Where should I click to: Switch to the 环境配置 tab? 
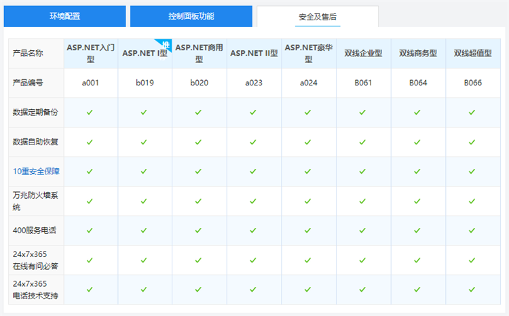[64, 16]
